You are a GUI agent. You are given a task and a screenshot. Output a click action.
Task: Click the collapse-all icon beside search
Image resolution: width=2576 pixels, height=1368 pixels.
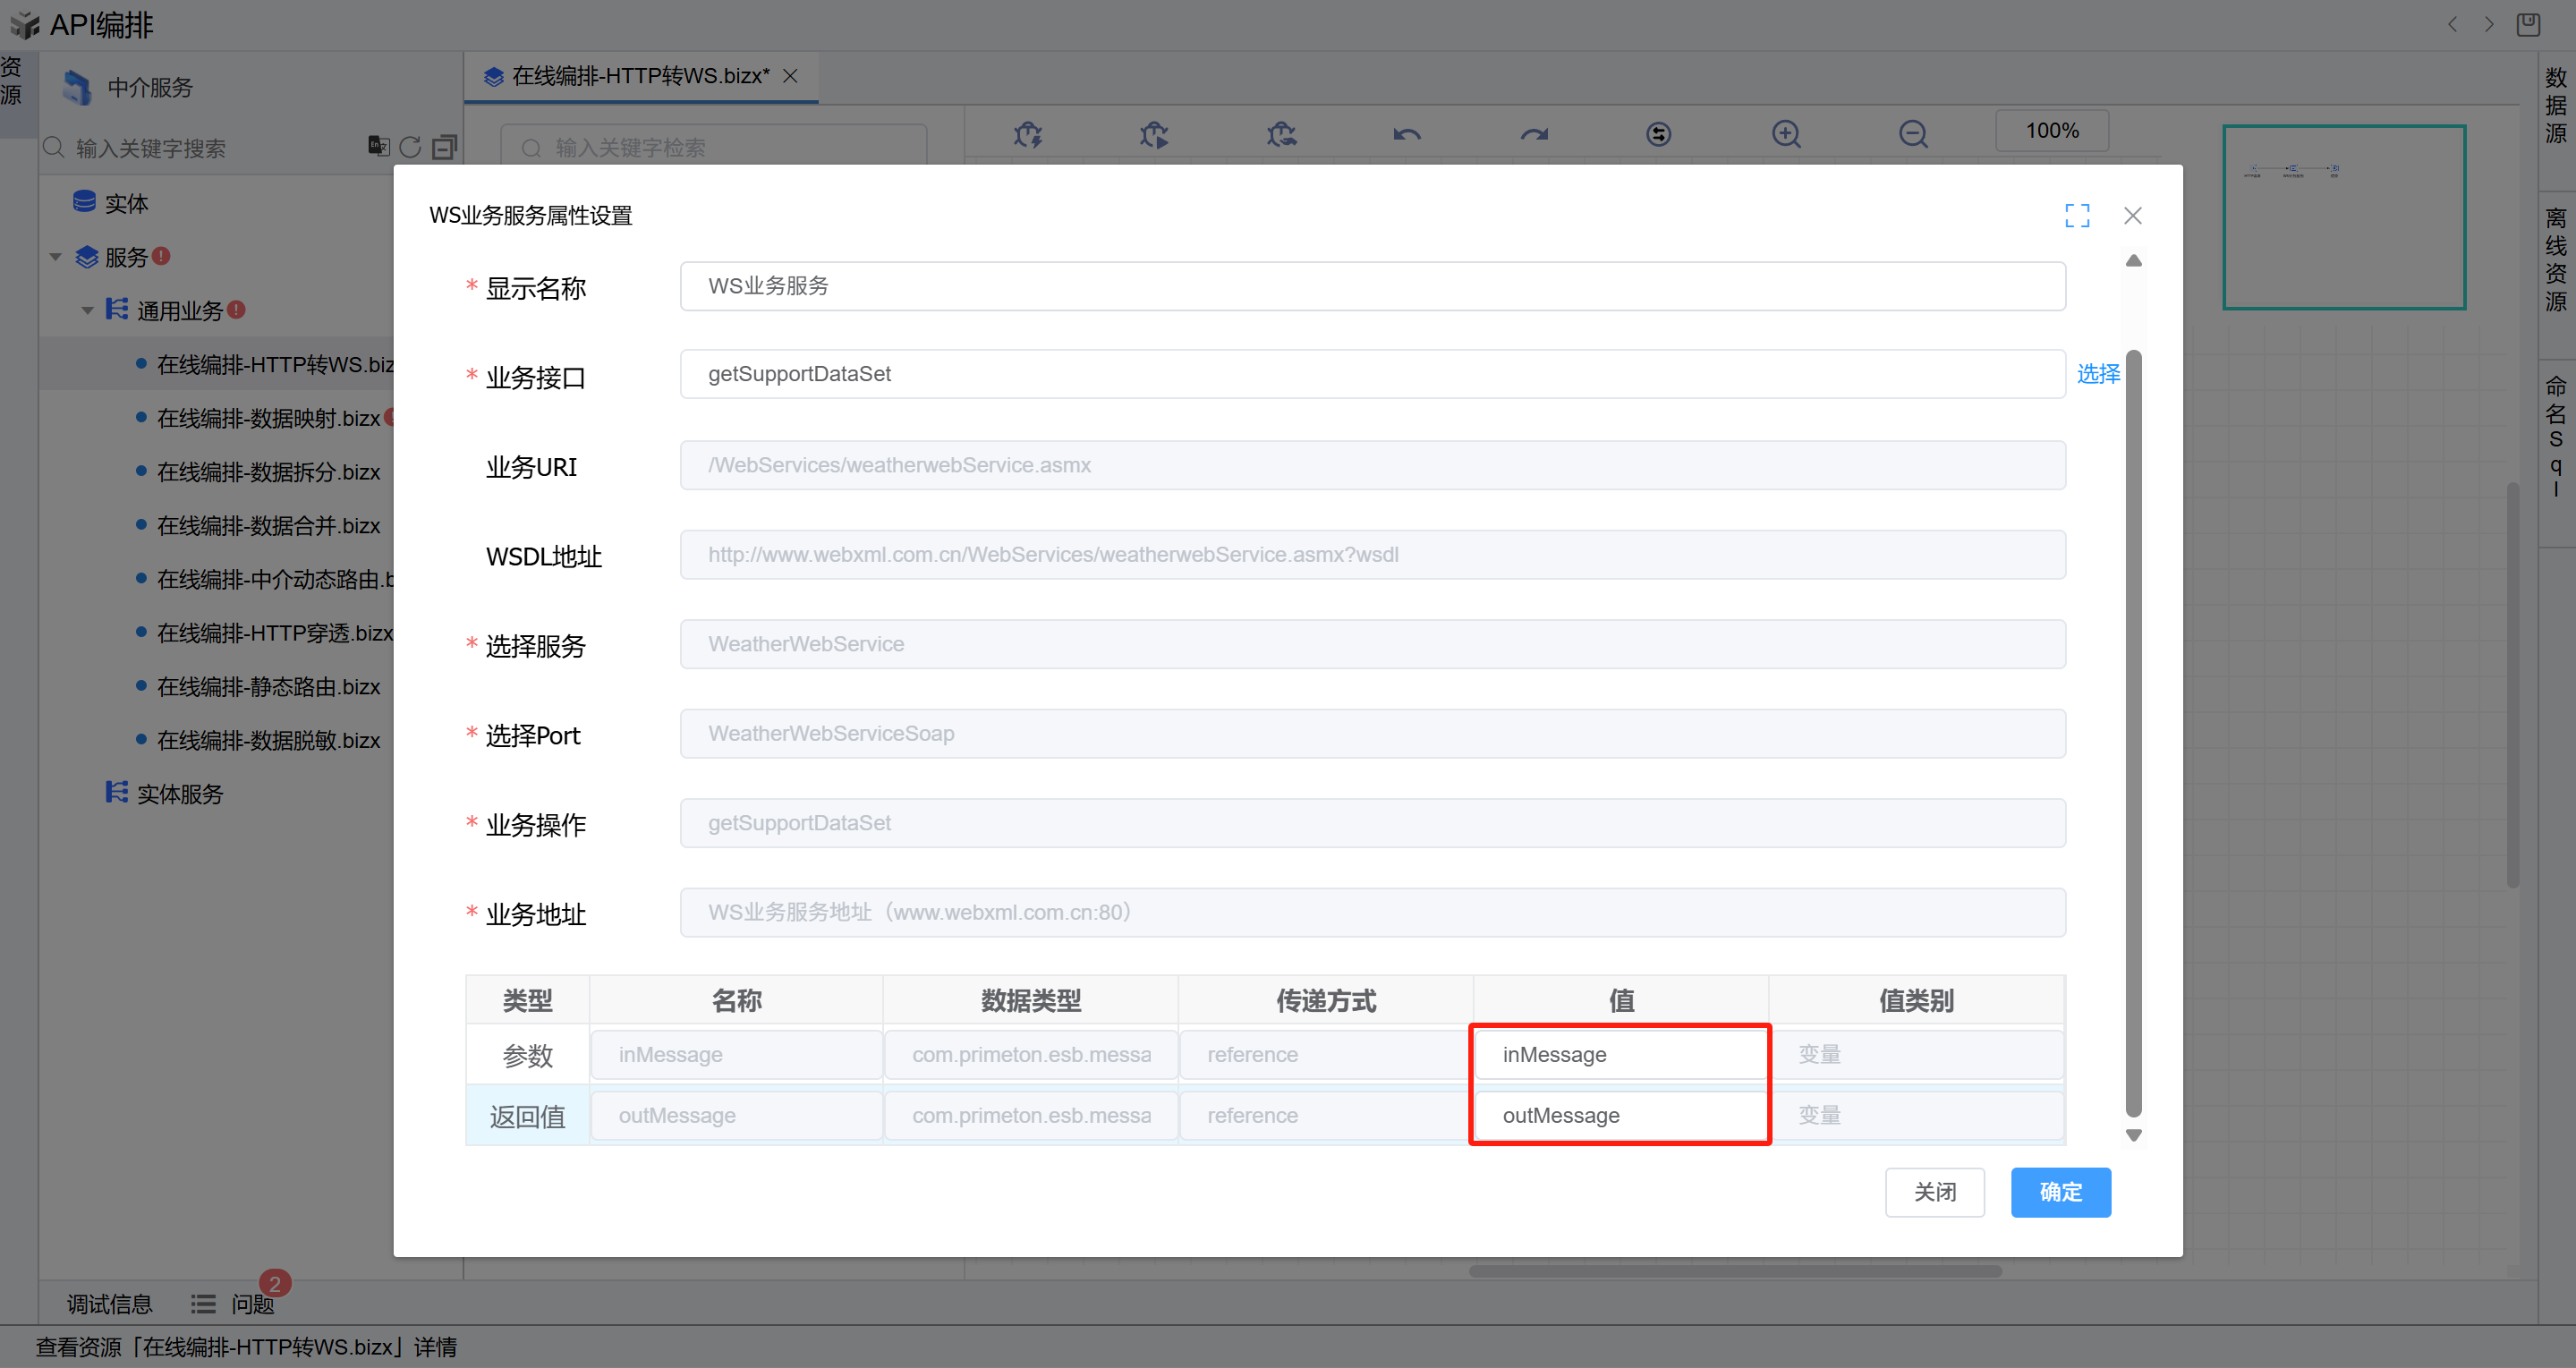tap(444, 147)
